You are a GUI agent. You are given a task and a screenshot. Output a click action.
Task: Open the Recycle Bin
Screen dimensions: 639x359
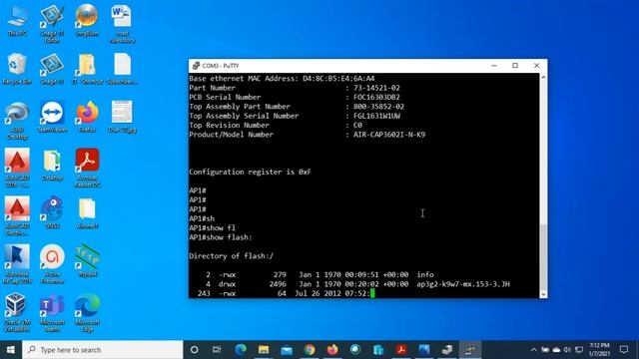pos(17,69)
